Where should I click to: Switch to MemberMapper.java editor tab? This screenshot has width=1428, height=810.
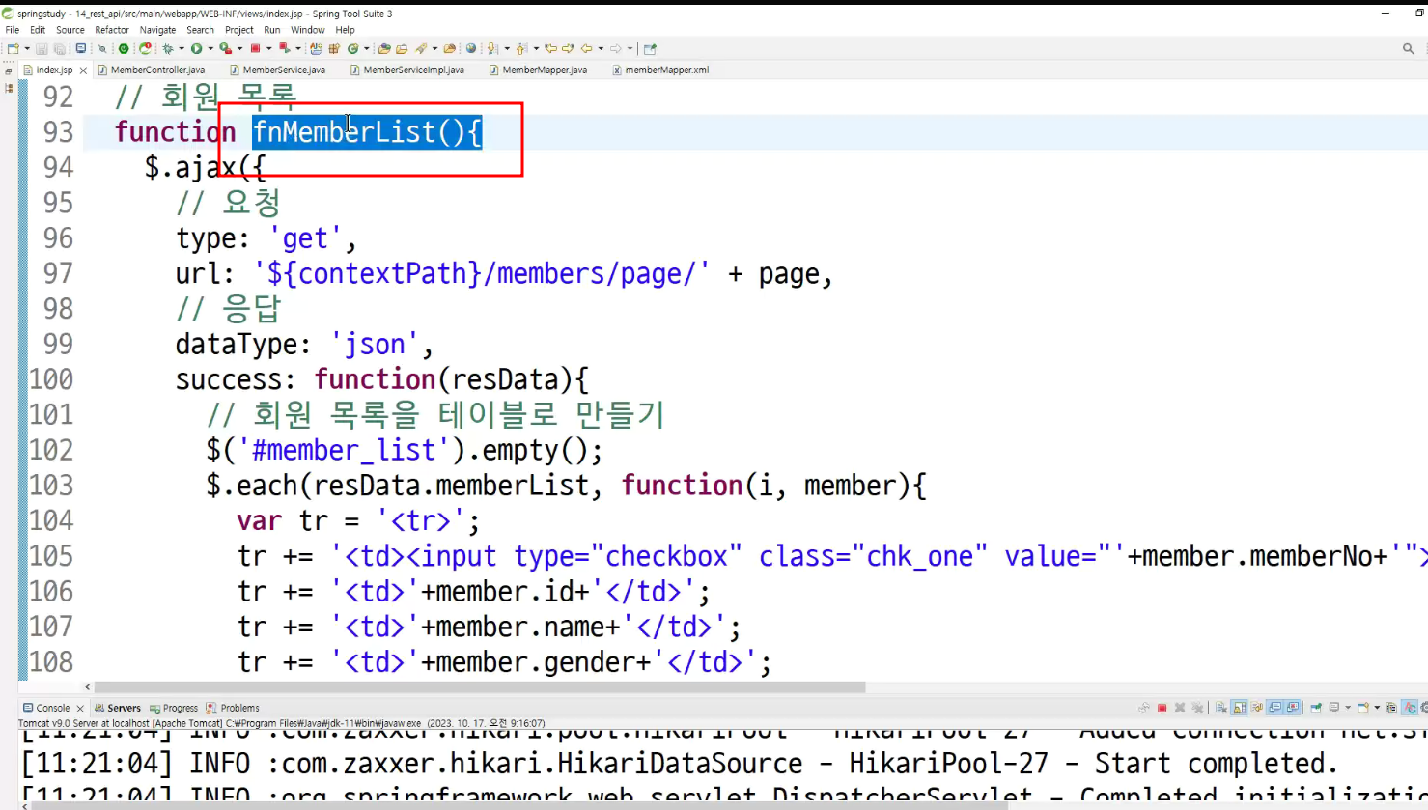coord(540,70)
